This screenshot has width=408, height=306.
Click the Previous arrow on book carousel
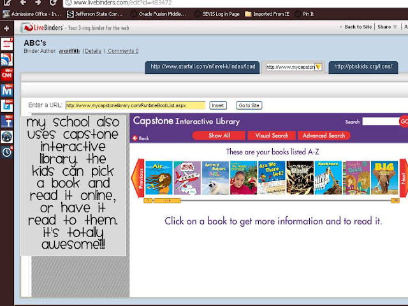[x=138, y=178]
